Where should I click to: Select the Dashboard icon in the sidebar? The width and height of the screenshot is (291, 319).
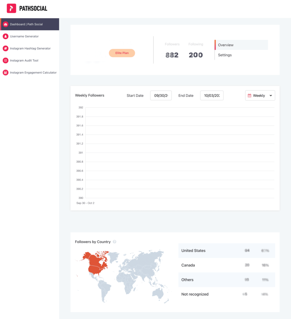tap(6, 24)
